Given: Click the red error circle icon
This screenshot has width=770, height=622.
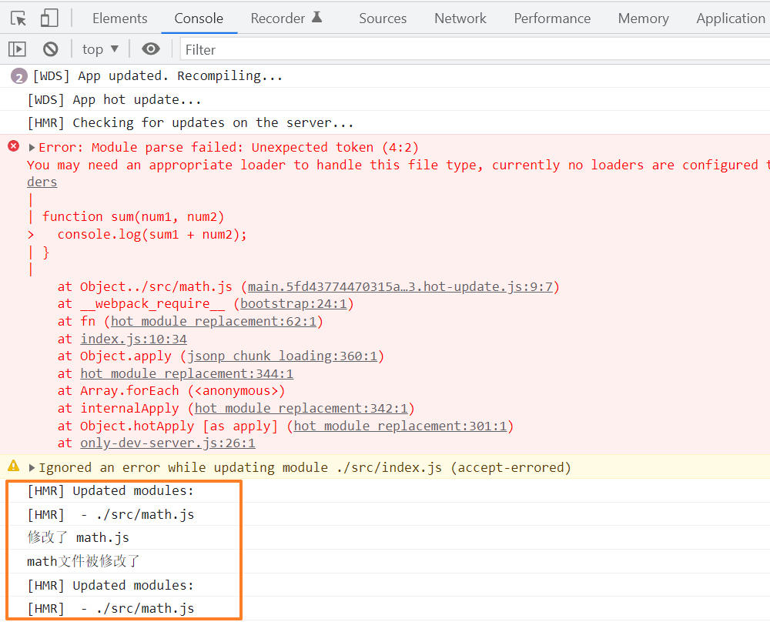Looking at the screenshot, I should (14, 145).
